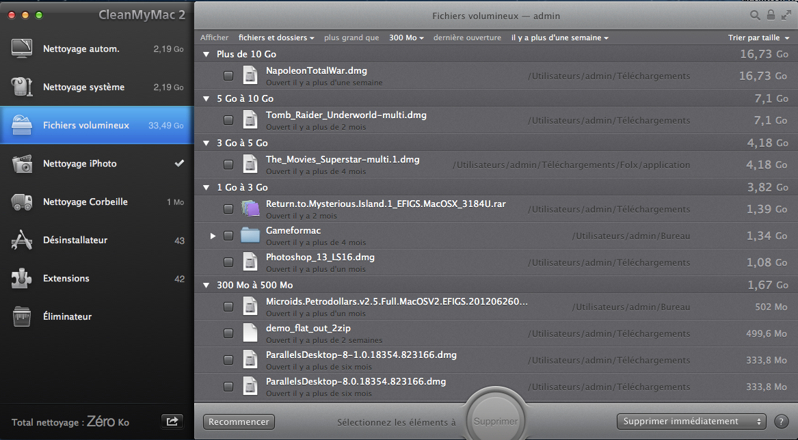The width and height of the screenshot is (798, 440).
Task: Expand the Gameformac folder disclosure triangle
Action: pos(213,236)
